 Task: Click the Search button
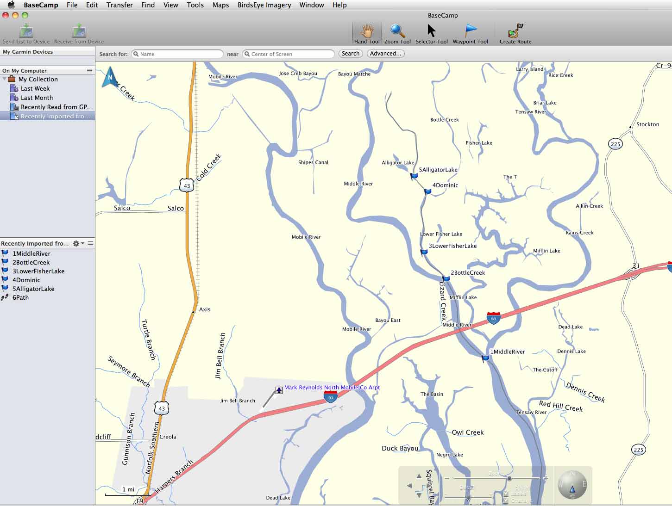[351, 53]
